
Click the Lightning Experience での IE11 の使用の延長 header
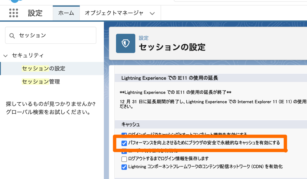click(170, 78)
